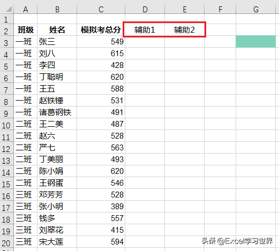Screen dimensions: 279x251
Task: Click the name cell 诸葛钢铁
Action: [x=57, y=112]
